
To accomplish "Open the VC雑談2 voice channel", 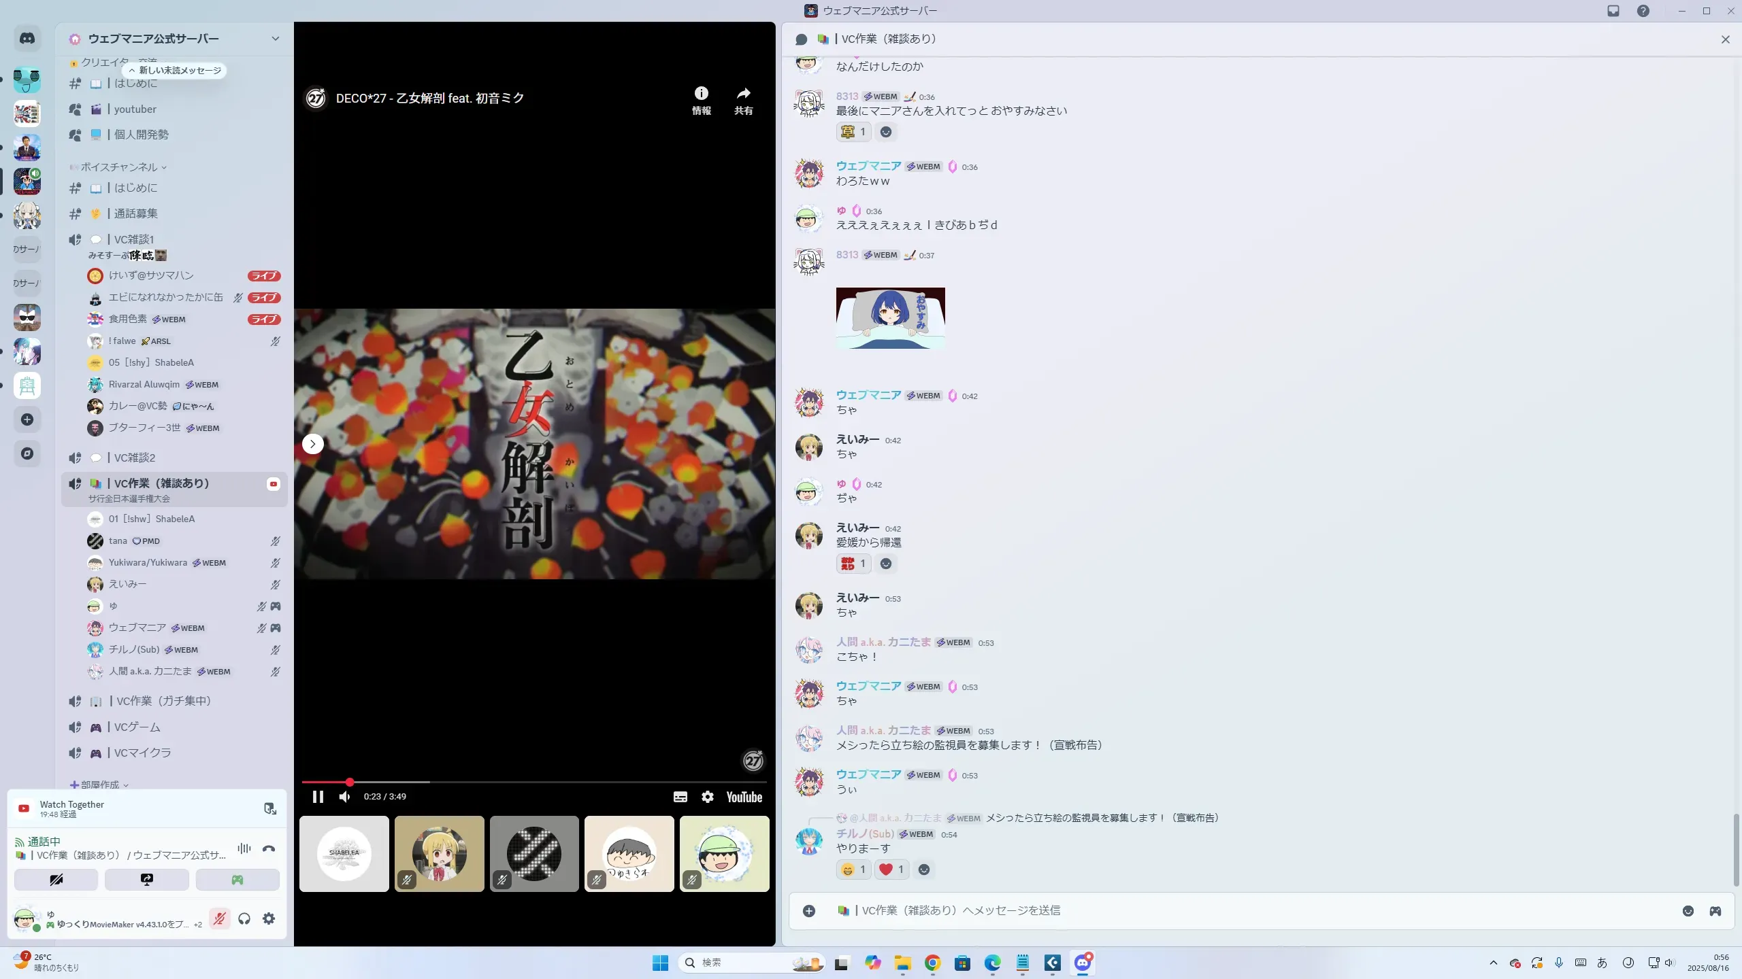I will tap(135, 458).
